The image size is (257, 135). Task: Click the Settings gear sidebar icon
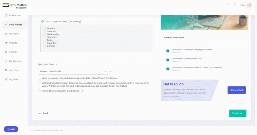tap(6, 52)
